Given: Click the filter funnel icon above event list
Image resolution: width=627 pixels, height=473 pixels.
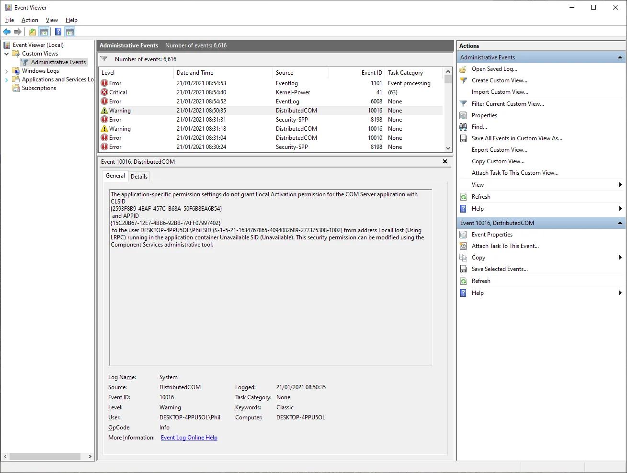Looking at the screenshot, I should click(x=104, y=59).
